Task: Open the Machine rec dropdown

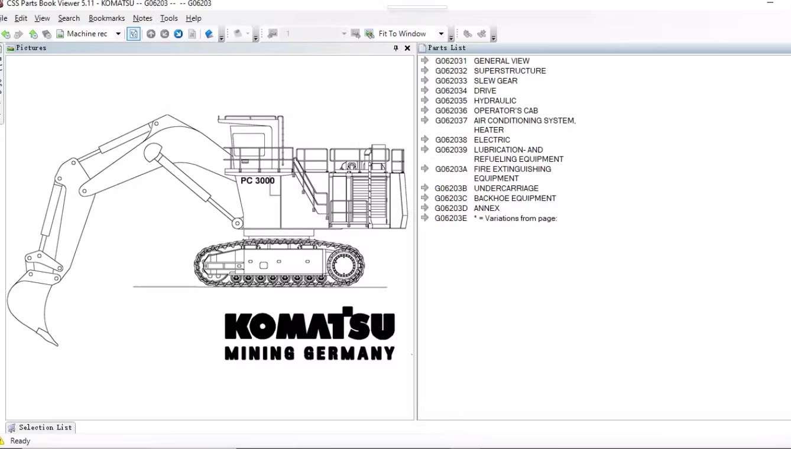Action: click(x=118, y=34)
